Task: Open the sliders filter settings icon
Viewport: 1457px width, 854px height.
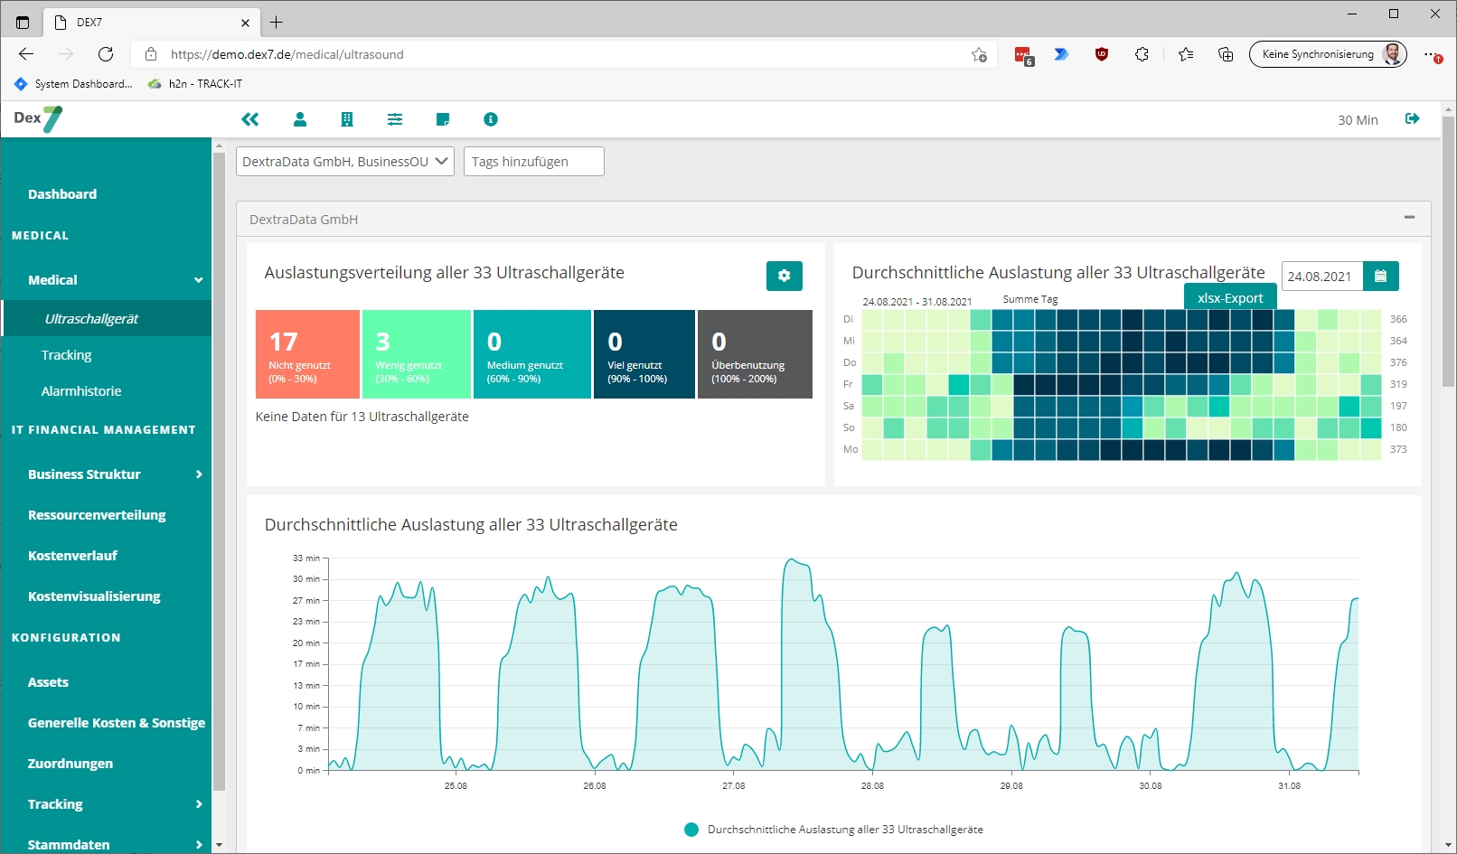Action: click(x=395, y=119)
